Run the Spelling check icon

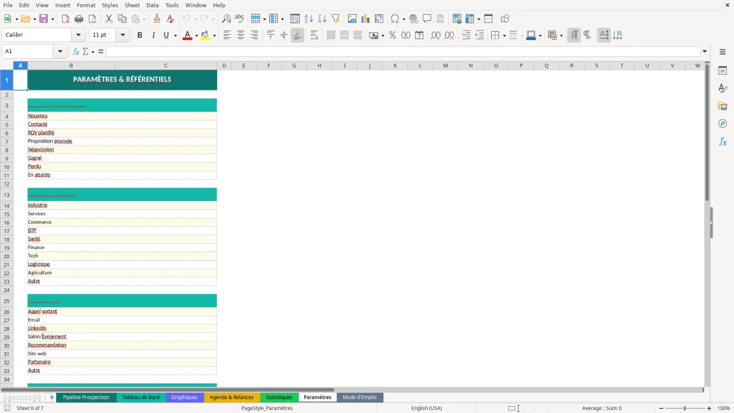[x=240, y=19]
